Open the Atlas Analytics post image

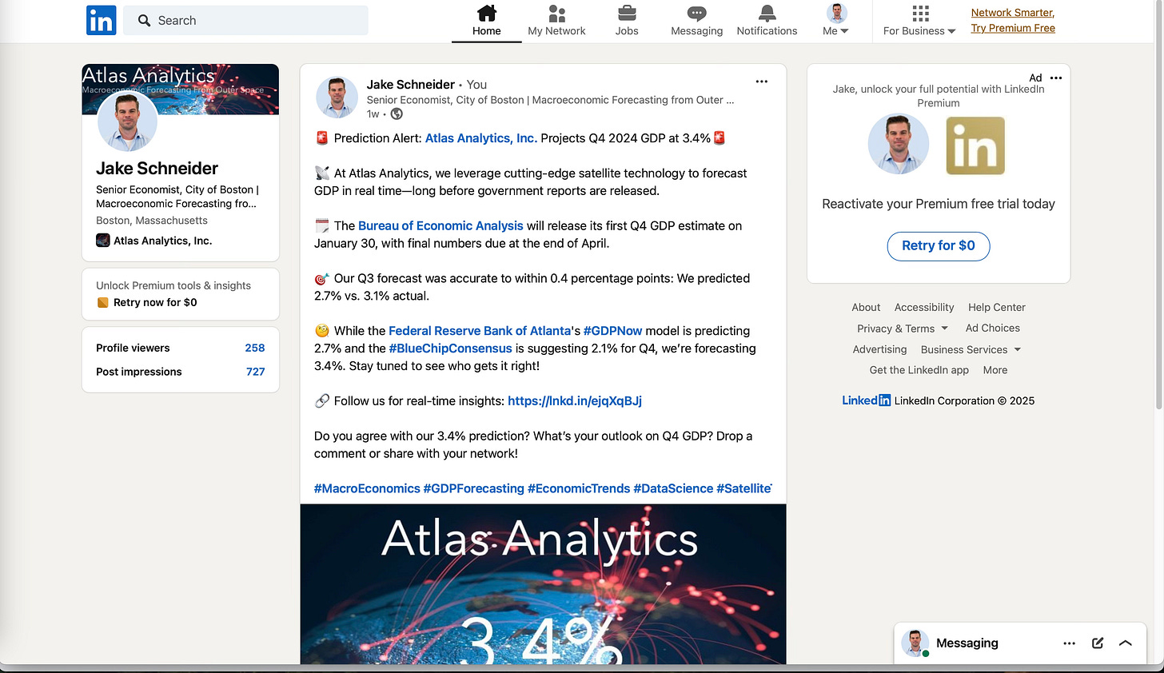point(543,584)
